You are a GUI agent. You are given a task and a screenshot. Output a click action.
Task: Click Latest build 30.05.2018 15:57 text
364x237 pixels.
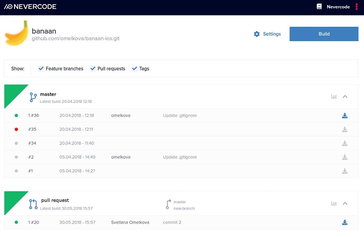click(66, 208)
